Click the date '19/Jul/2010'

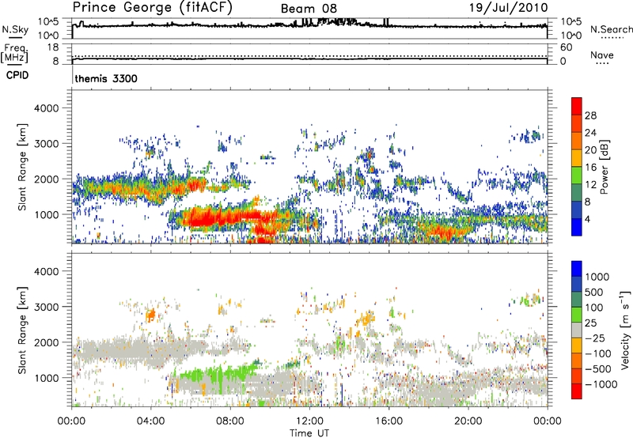(x=508, y=8)
